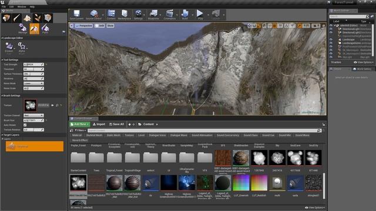Click the search icon in World Outliner

tap(367, 16)
